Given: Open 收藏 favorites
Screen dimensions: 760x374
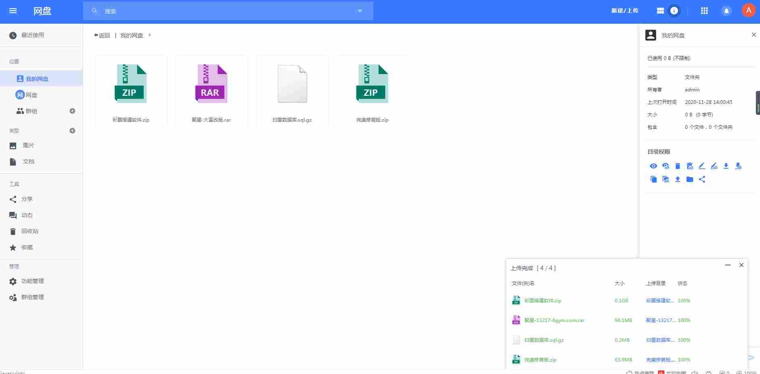Looking at the screenshot, I should click(x=41, y=247).
